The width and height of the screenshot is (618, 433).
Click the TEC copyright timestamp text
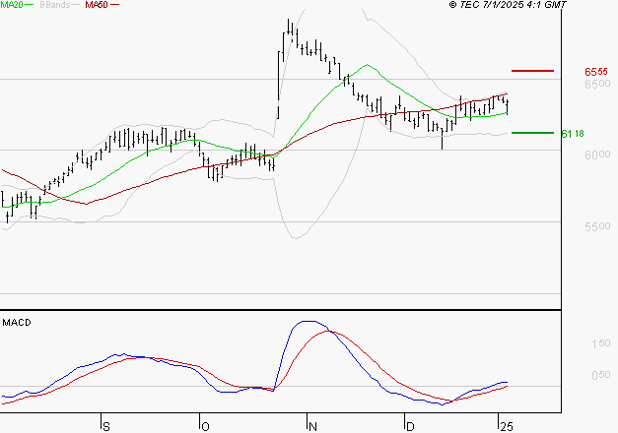coord(508,5)
